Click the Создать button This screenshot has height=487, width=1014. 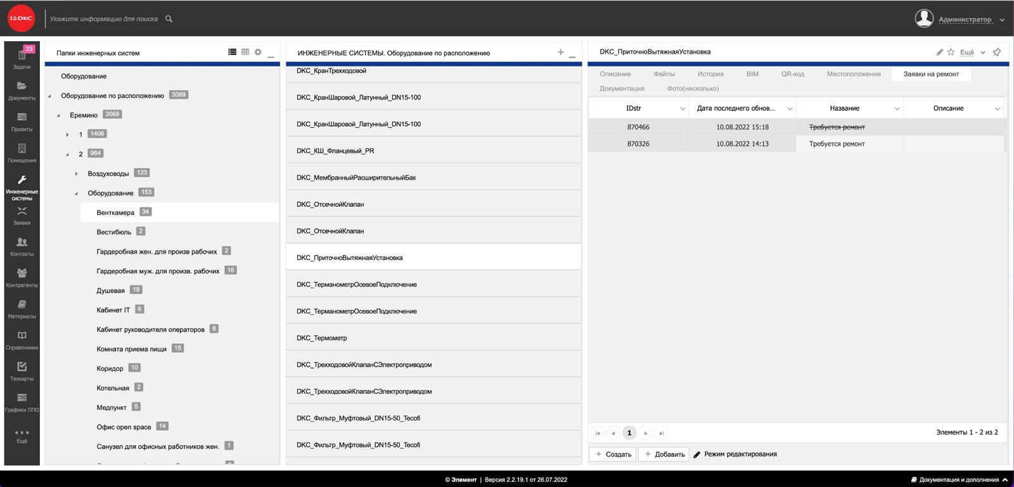pyautogui.click(x=613, y=454)
